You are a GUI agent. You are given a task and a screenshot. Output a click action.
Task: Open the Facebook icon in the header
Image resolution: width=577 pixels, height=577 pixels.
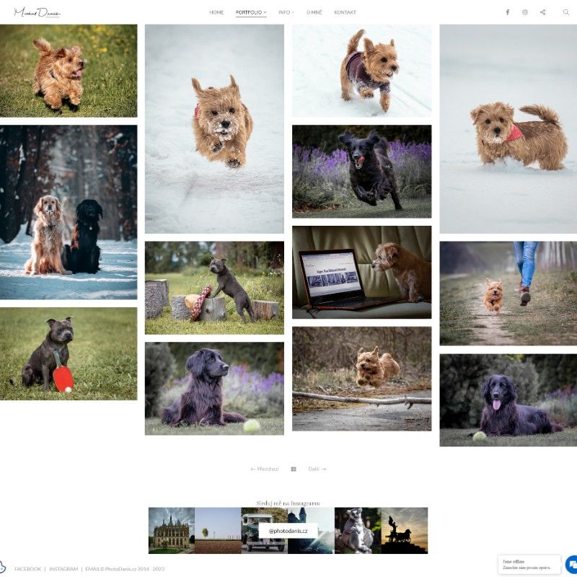(509, 12)
